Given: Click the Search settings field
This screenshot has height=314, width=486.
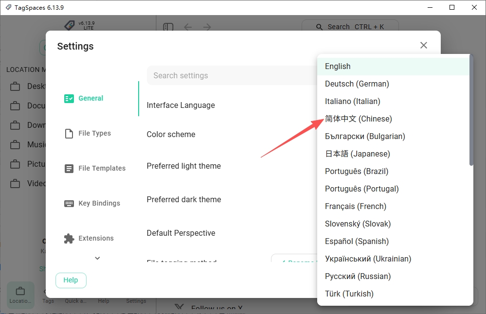Looking at the screenshot, I should pyautogui.click(x=232, y=75).
